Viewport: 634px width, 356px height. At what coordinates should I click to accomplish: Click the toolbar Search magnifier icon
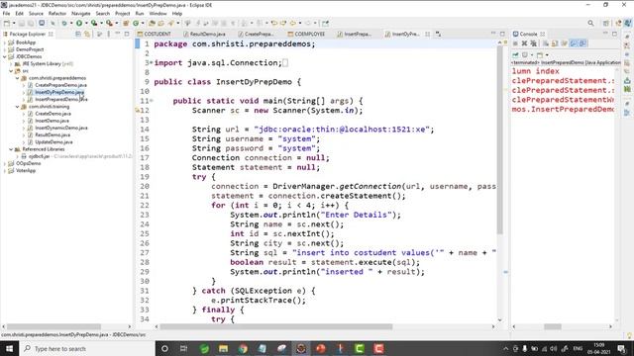(590, 24)
